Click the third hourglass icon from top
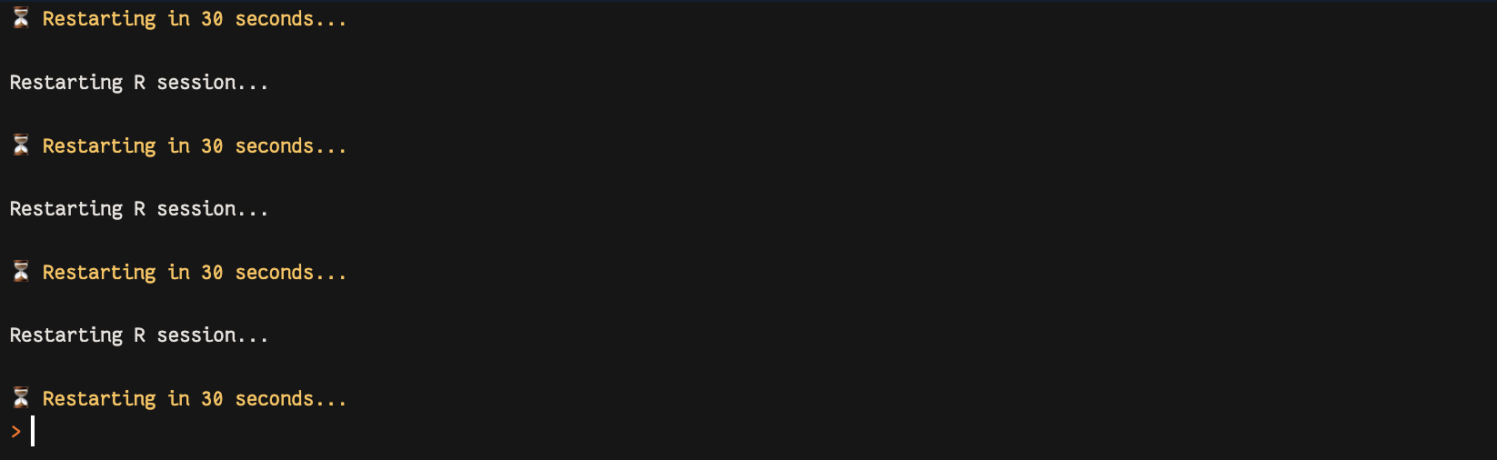1497x460 pixels. coord(21,272)
